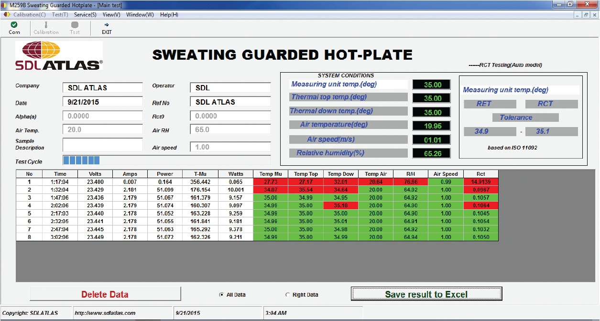Click the Volts column header

pyautogui.click(x=95, y=174)
